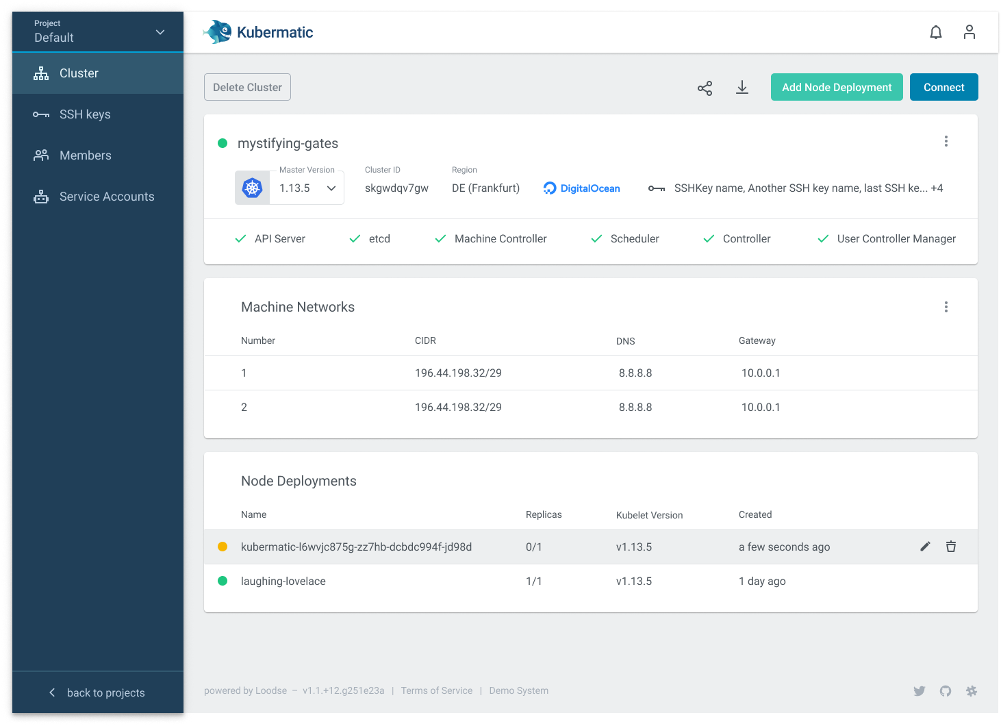
Task: Click the cluster ID skgwdqv7gw
Action: click(x=396, y=188)
